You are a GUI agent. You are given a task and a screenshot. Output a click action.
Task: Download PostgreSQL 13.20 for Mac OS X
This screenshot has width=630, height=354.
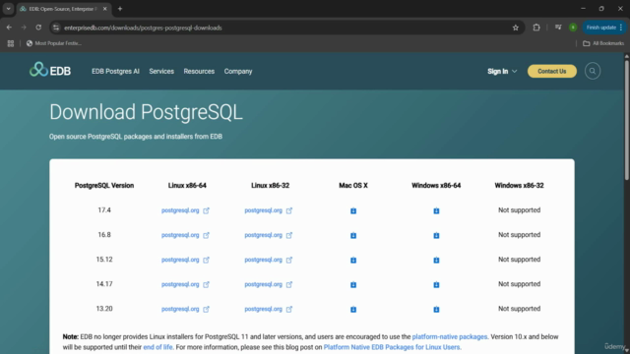point(353,310)
